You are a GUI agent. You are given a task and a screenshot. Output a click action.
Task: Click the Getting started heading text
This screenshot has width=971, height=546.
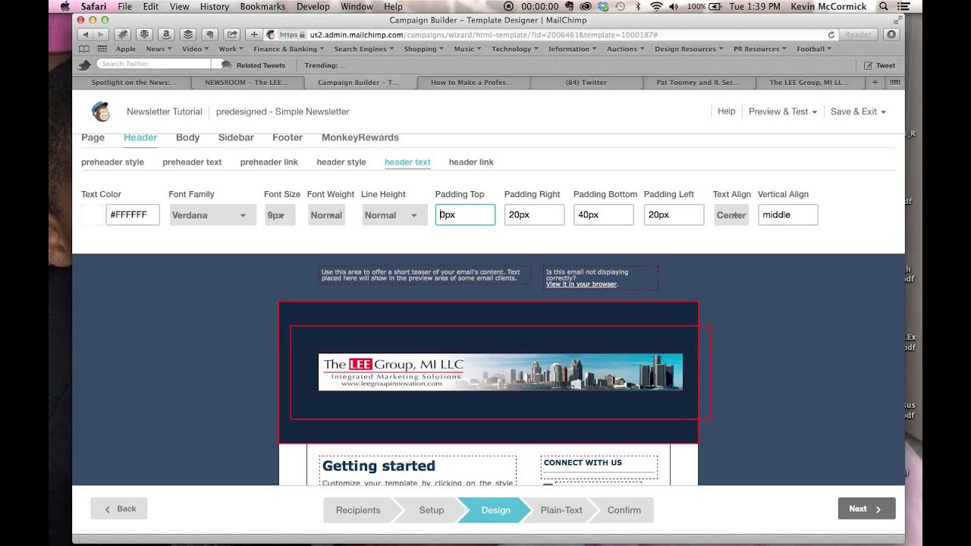(379, 466)
